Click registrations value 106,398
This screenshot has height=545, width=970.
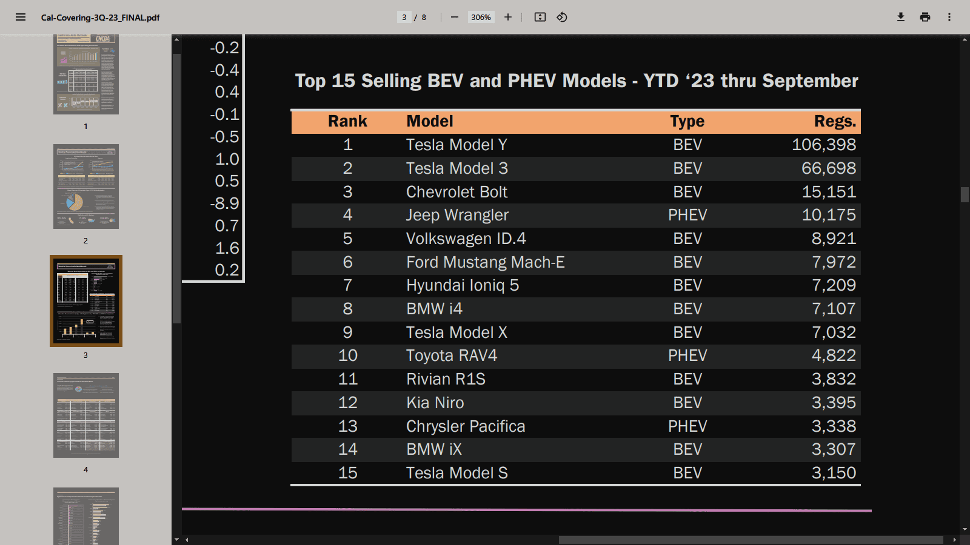pos(824,145)
